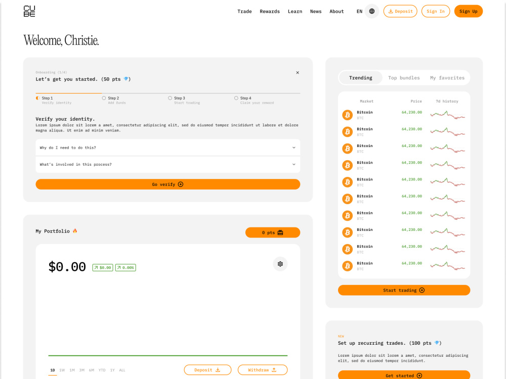Click the Sign In button
Screen dimensions: 506x379
point(436,11)
